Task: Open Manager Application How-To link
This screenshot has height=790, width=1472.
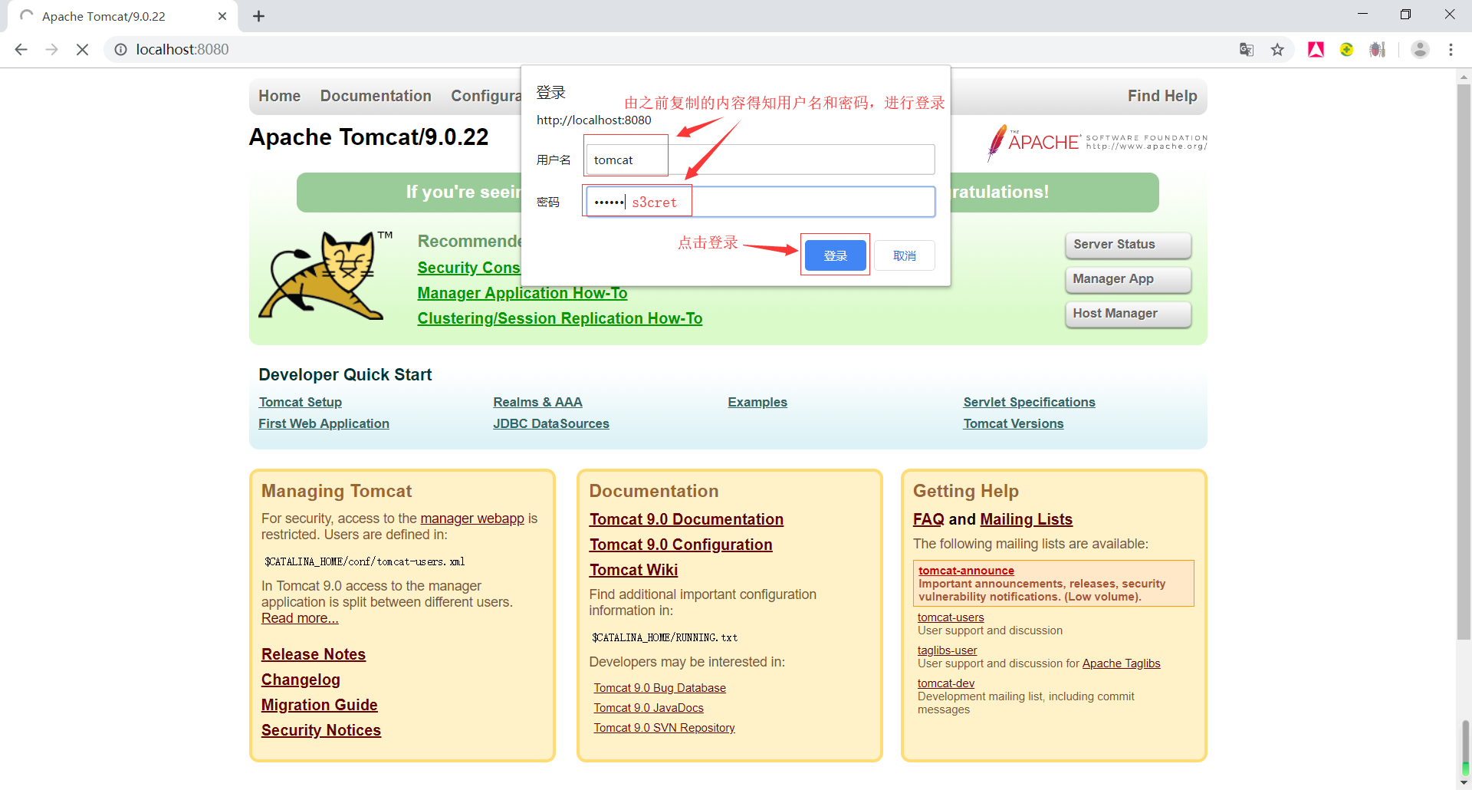Action: 522,293
